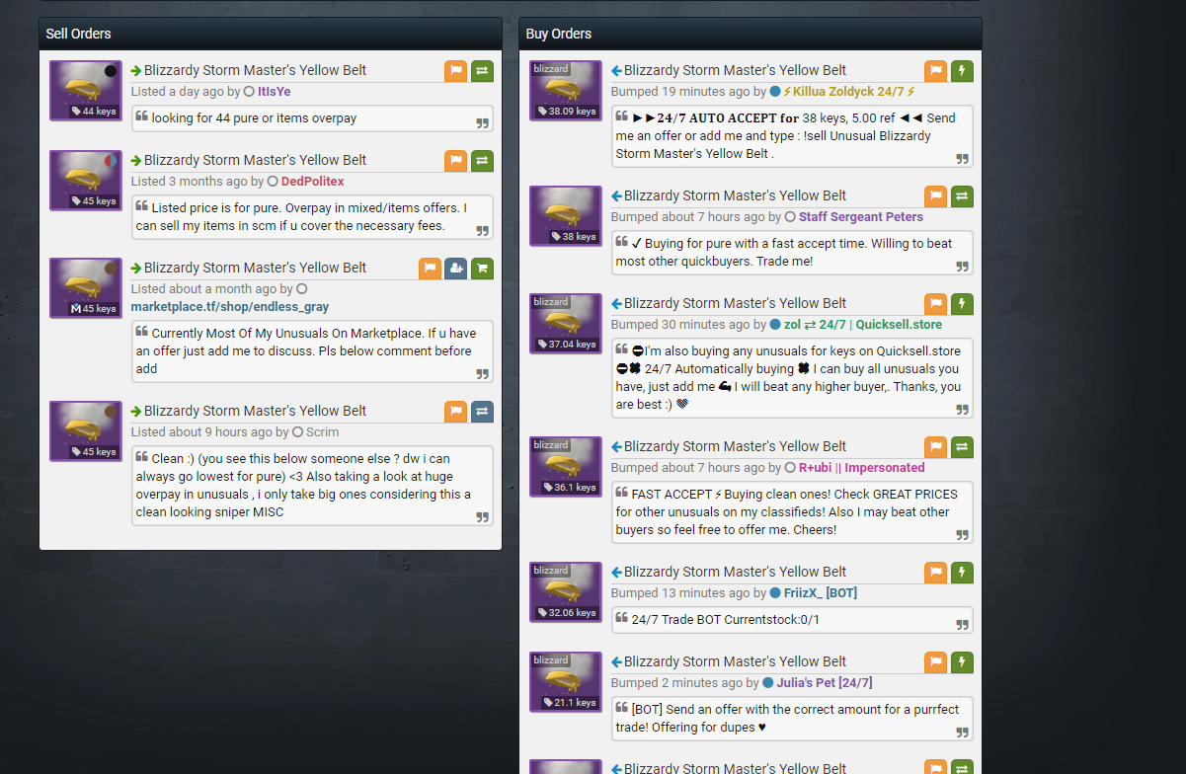Select 38 keys buy order thumbnail

(566, 216)
